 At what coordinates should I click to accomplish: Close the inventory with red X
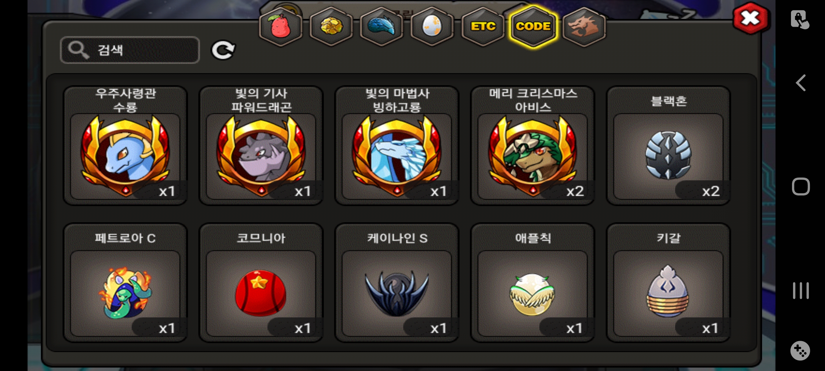point(750,19)
